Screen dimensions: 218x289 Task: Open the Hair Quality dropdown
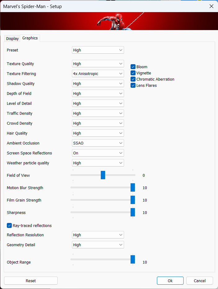click(x=98, y=133)
